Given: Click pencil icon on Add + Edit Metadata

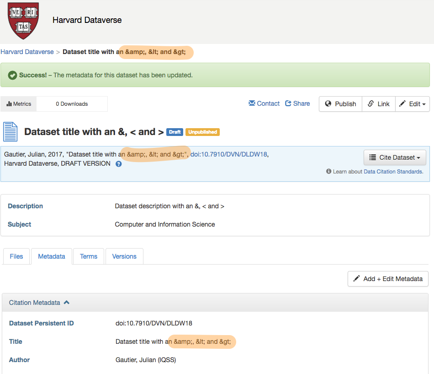Looking at the screenshot, I should click(356, 278).
